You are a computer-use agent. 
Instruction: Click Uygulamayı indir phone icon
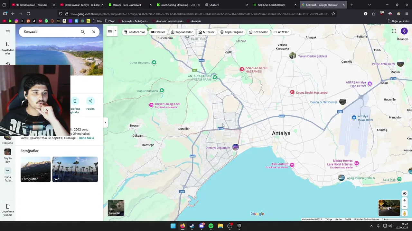[x=8, y=206]
